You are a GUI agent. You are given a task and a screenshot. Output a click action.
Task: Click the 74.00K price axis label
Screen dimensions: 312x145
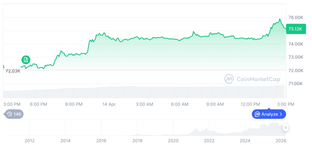click(x=295, y=44)
